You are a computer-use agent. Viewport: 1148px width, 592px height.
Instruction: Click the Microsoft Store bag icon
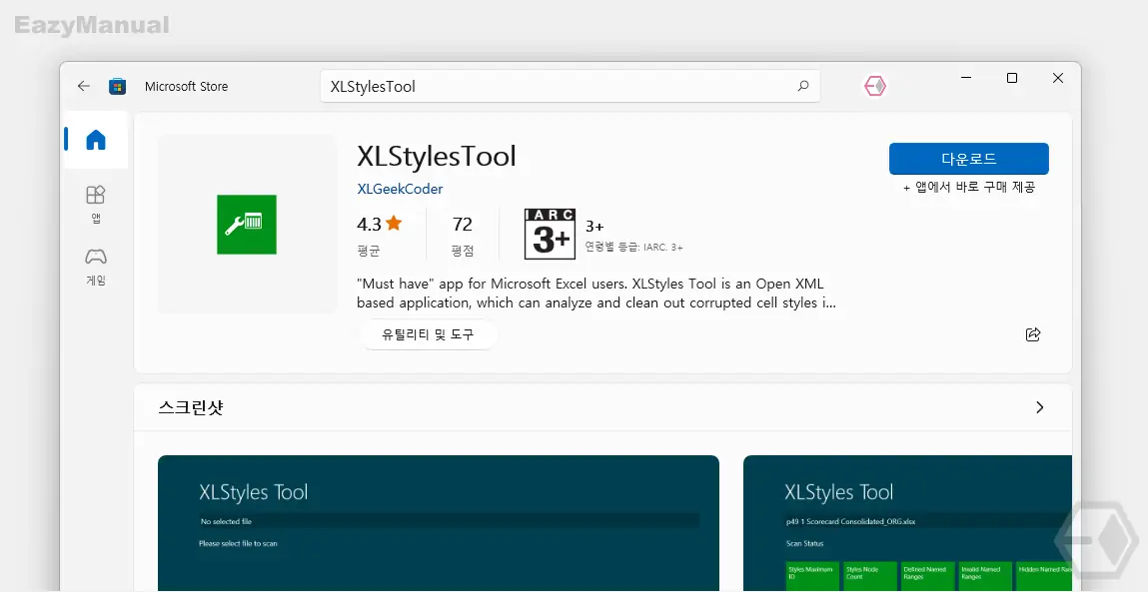[x=117, y=86]
